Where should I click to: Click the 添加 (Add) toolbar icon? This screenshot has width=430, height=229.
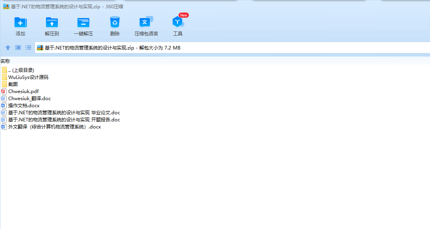[20, 22]
